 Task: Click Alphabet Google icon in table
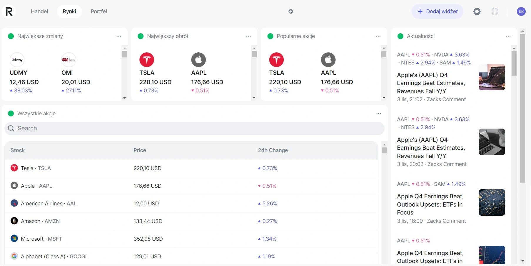14,256
